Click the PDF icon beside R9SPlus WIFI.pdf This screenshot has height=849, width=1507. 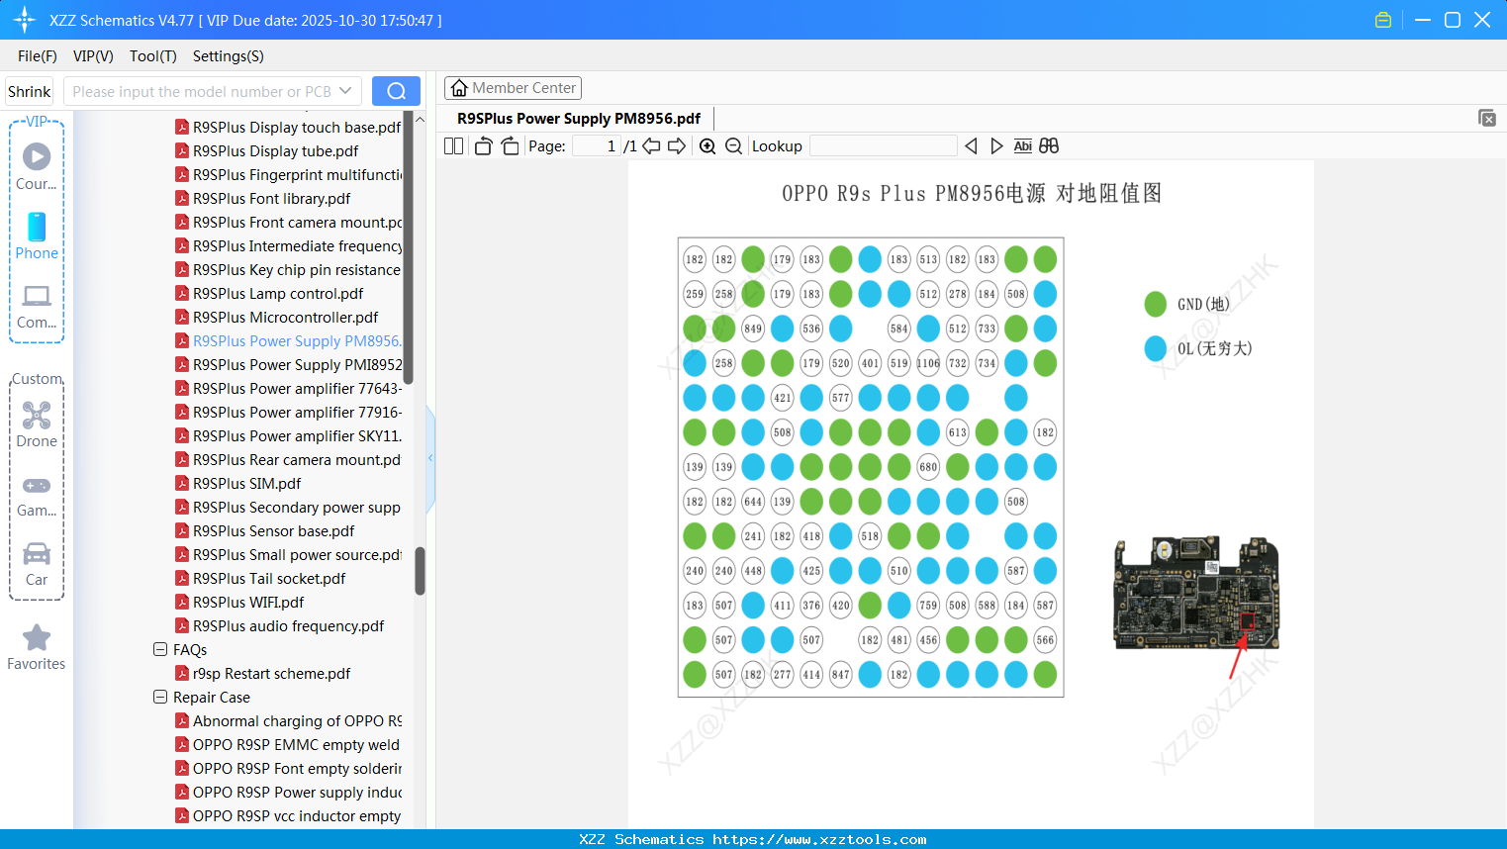[182, 602]
